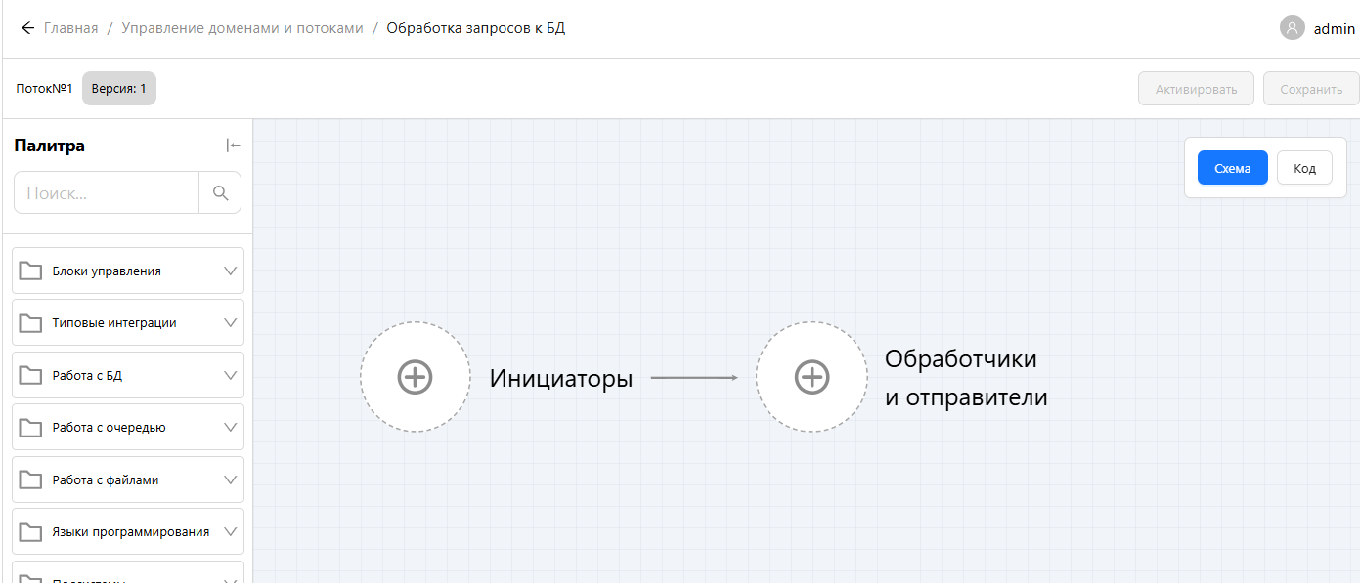Screen dimensions: 1360x583
Task: Click the Блоки управления folder icon
Action: click(30, 271)
